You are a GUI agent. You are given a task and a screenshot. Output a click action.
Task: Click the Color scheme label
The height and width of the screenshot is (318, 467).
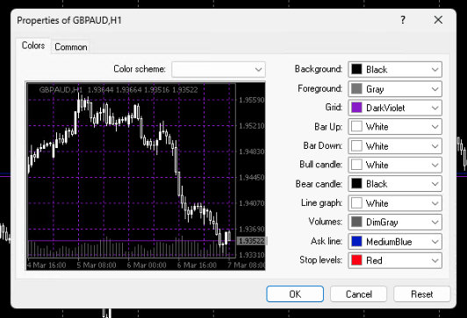pos(139,69)
